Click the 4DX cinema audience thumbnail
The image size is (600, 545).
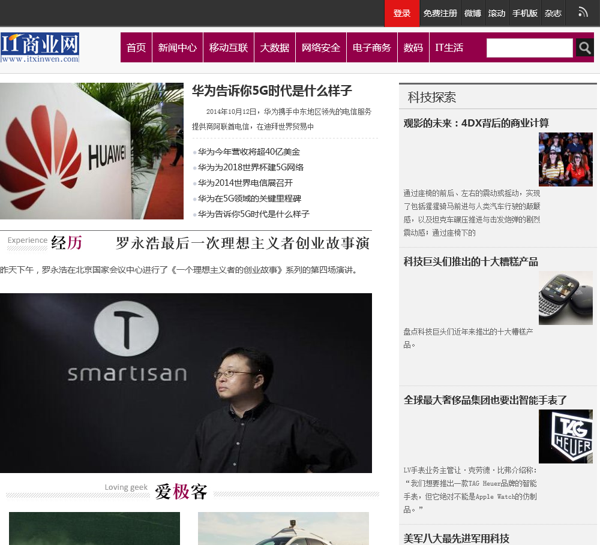coord(566,159)
